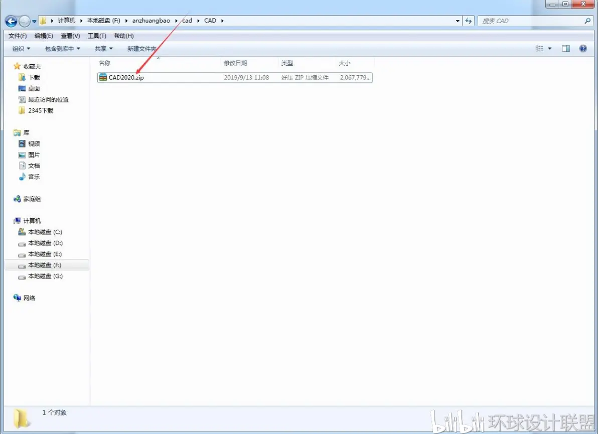Go back with the Back arrow button
598x434 pixels.
point(11,22)
